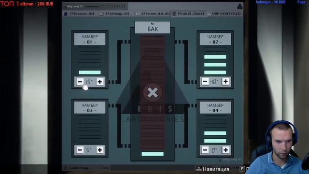The width and height of the screenshot is (309, 174).
Task: Click the 5° value in Chamber 03
Action: (x=89, y=150)
